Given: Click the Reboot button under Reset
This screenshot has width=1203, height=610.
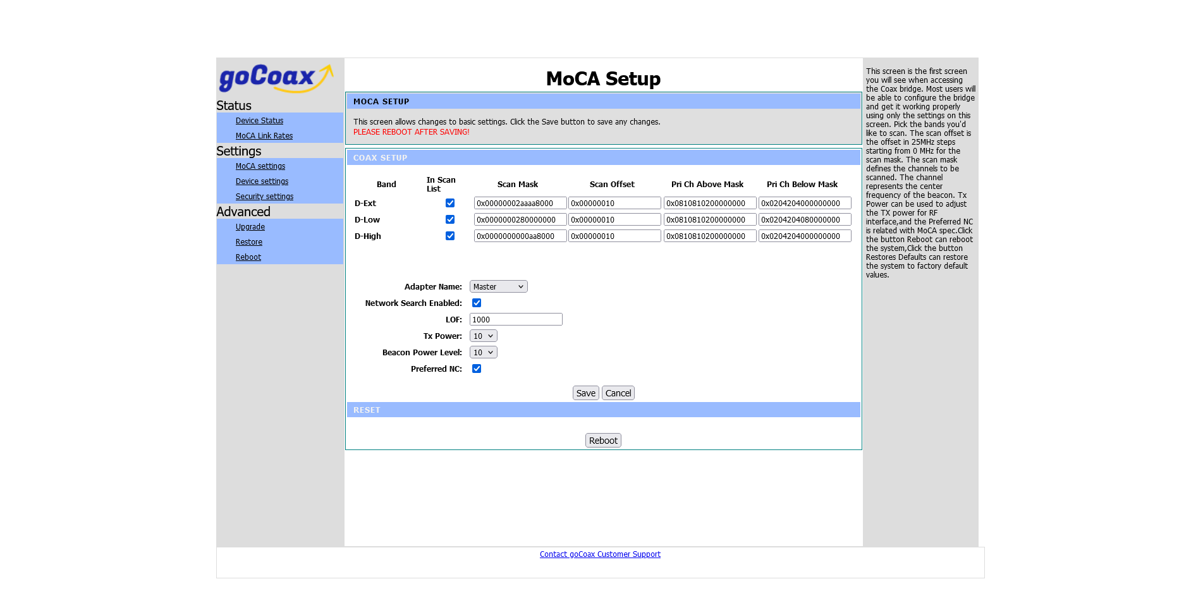Looking at the screenshot, I should pyautogui.click(x=603, y=441).
